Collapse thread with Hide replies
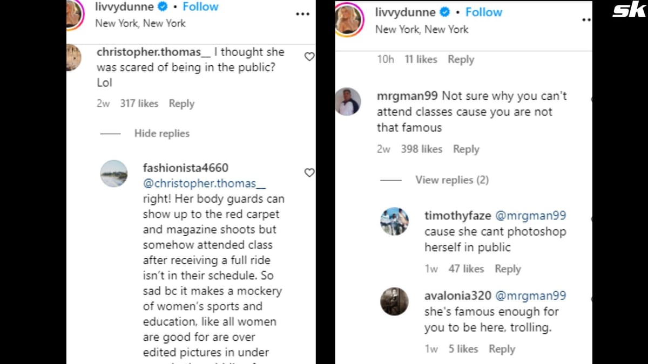This screenshot has height=364, width=648. click(x=161, y=134)
